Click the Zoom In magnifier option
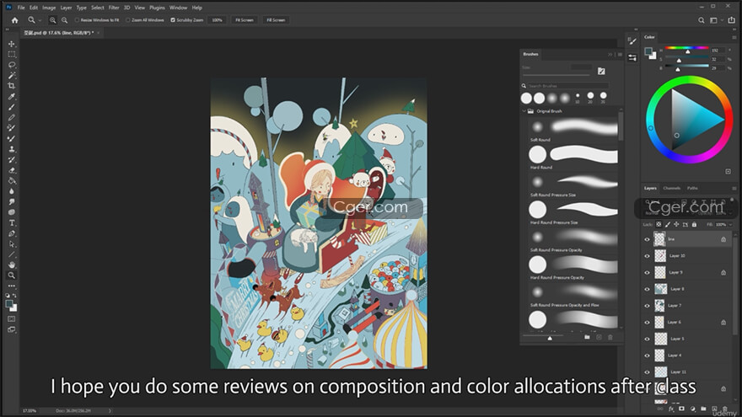 coord(52,20)
